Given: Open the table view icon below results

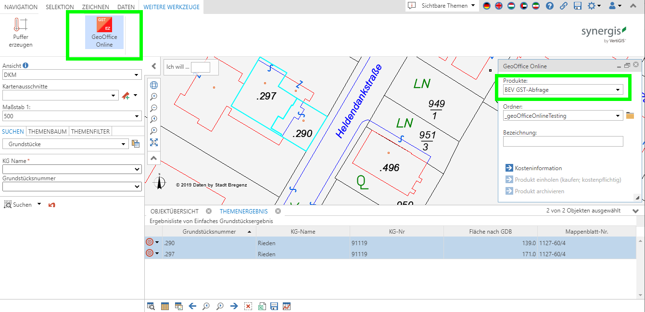Looking at the screenshot, I should tap(164, 306).
